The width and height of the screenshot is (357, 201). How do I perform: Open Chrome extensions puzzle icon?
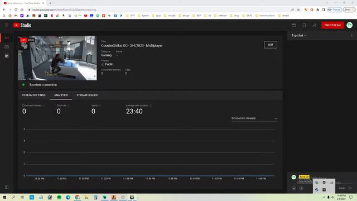coord(317,10)
